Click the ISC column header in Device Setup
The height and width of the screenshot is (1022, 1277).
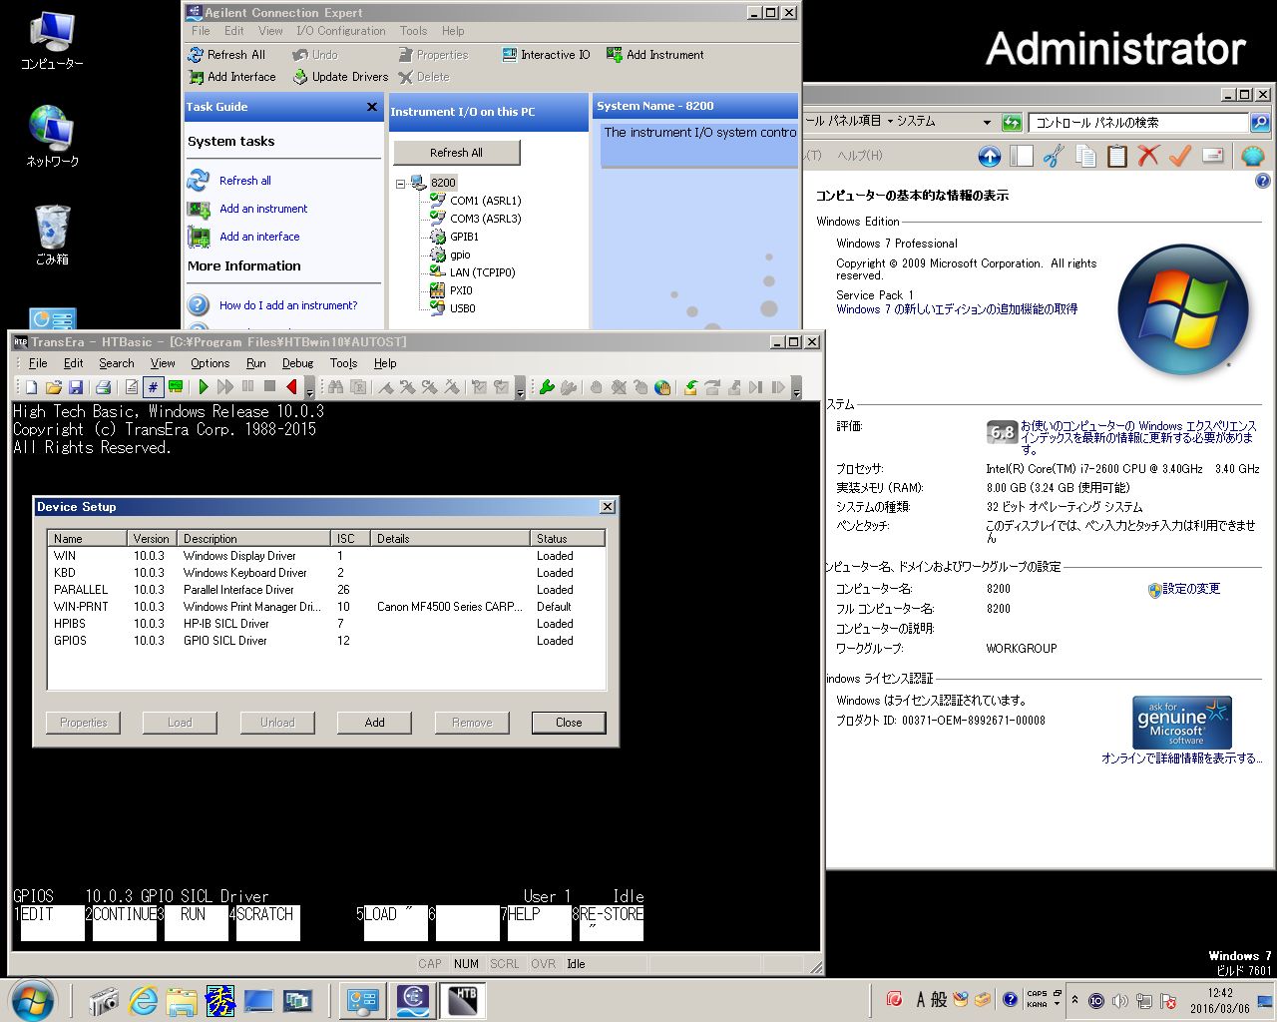click(x=351, y=539)
